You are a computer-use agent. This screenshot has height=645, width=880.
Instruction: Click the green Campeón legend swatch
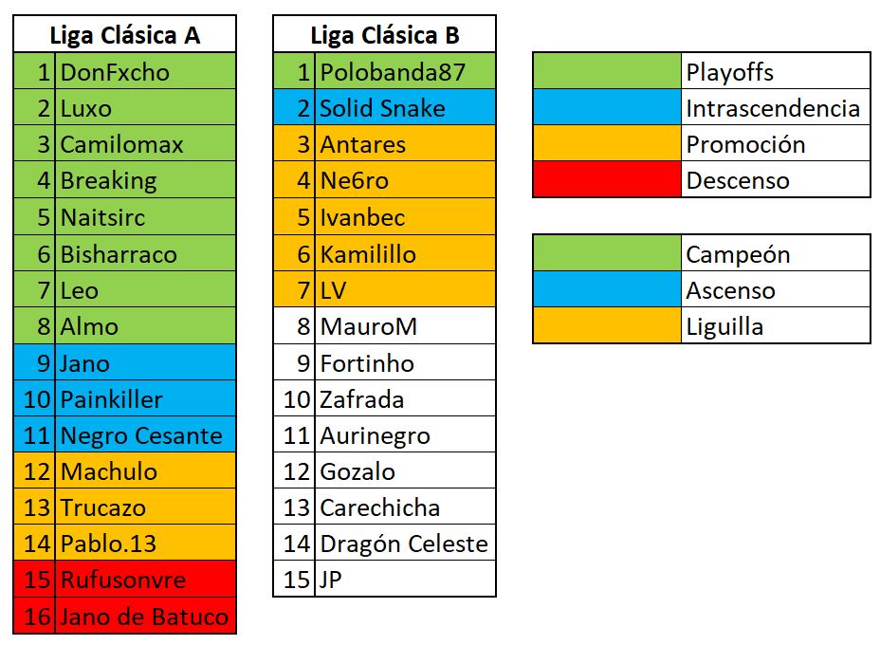[607, 253]
